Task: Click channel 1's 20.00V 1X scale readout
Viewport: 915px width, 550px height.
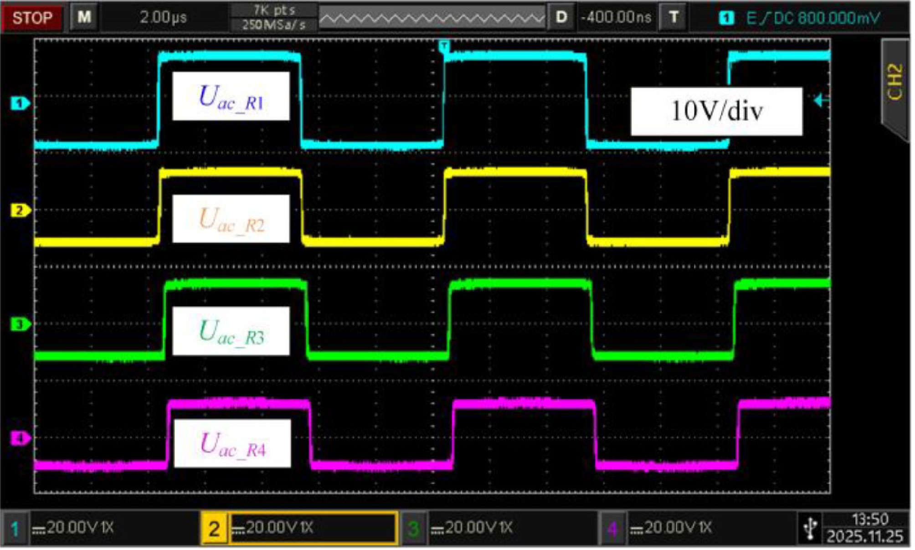Action: click(73, 528)
